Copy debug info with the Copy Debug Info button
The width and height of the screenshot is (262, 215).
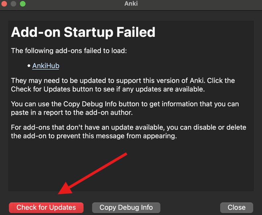click(x=126, y=208)
